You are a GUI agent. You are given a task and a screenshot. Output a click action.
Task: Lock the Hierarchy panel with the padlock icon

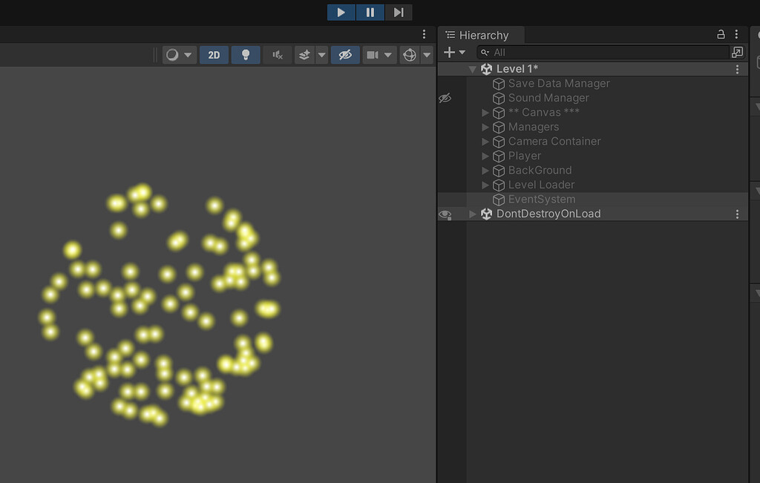click(x=719, y=34)
